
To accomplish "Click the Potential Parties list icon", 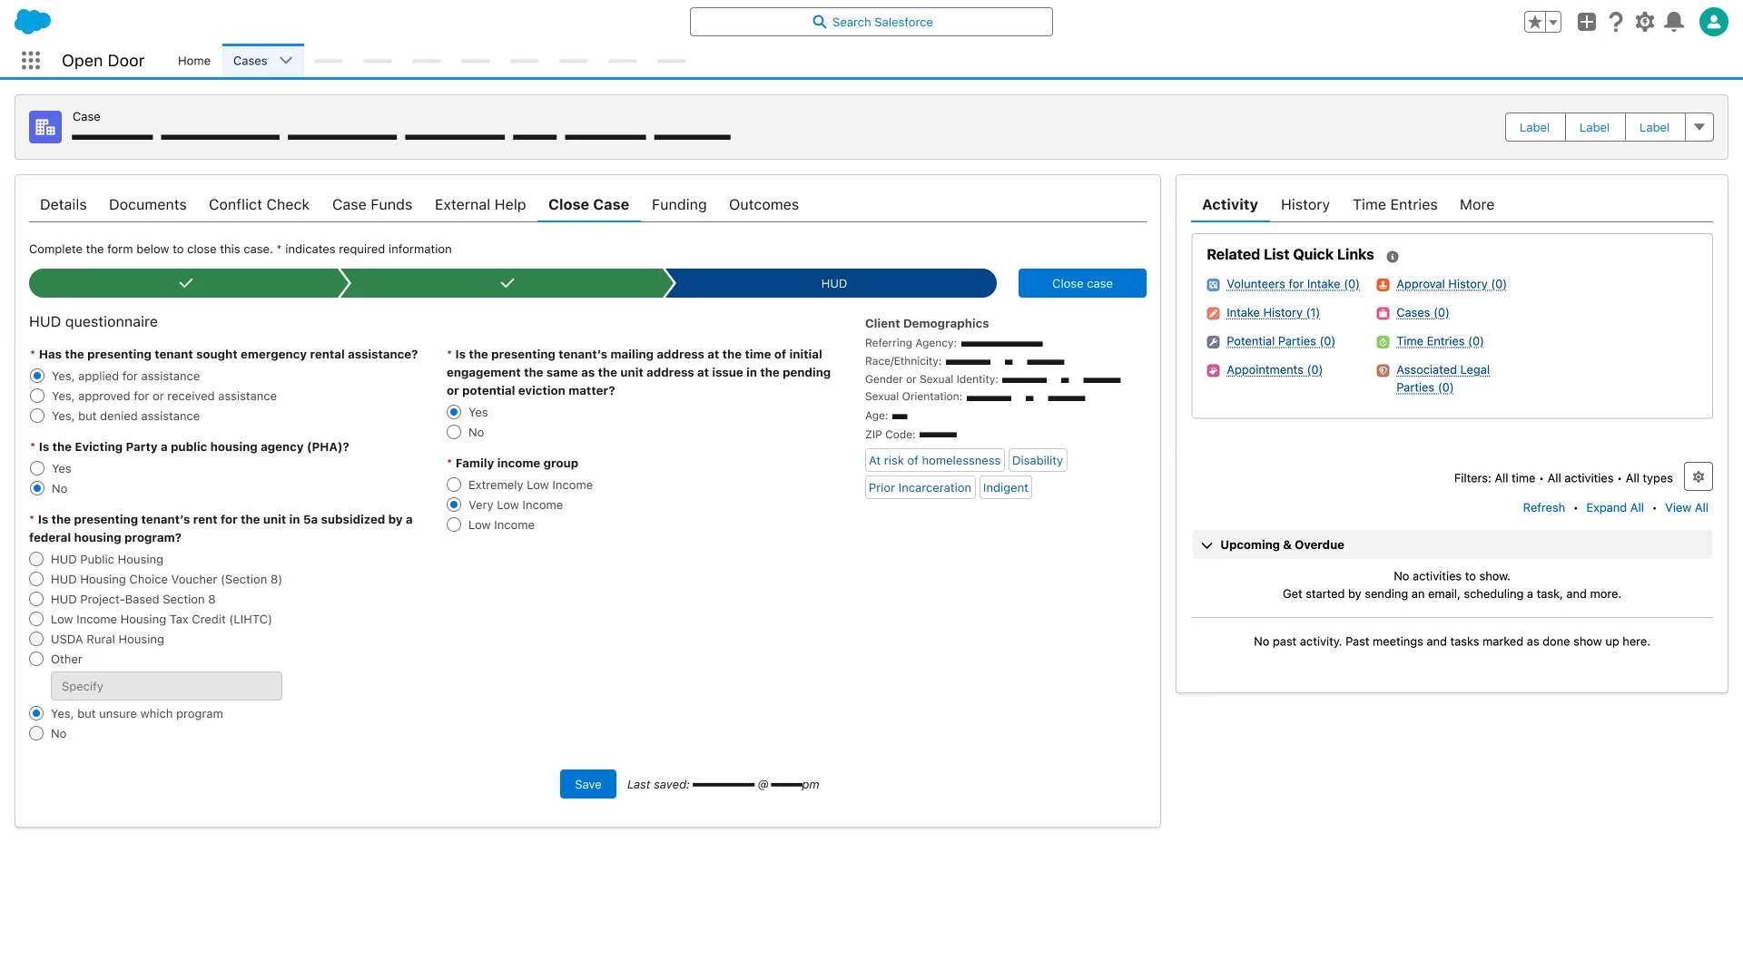I will pos(1213,342).
